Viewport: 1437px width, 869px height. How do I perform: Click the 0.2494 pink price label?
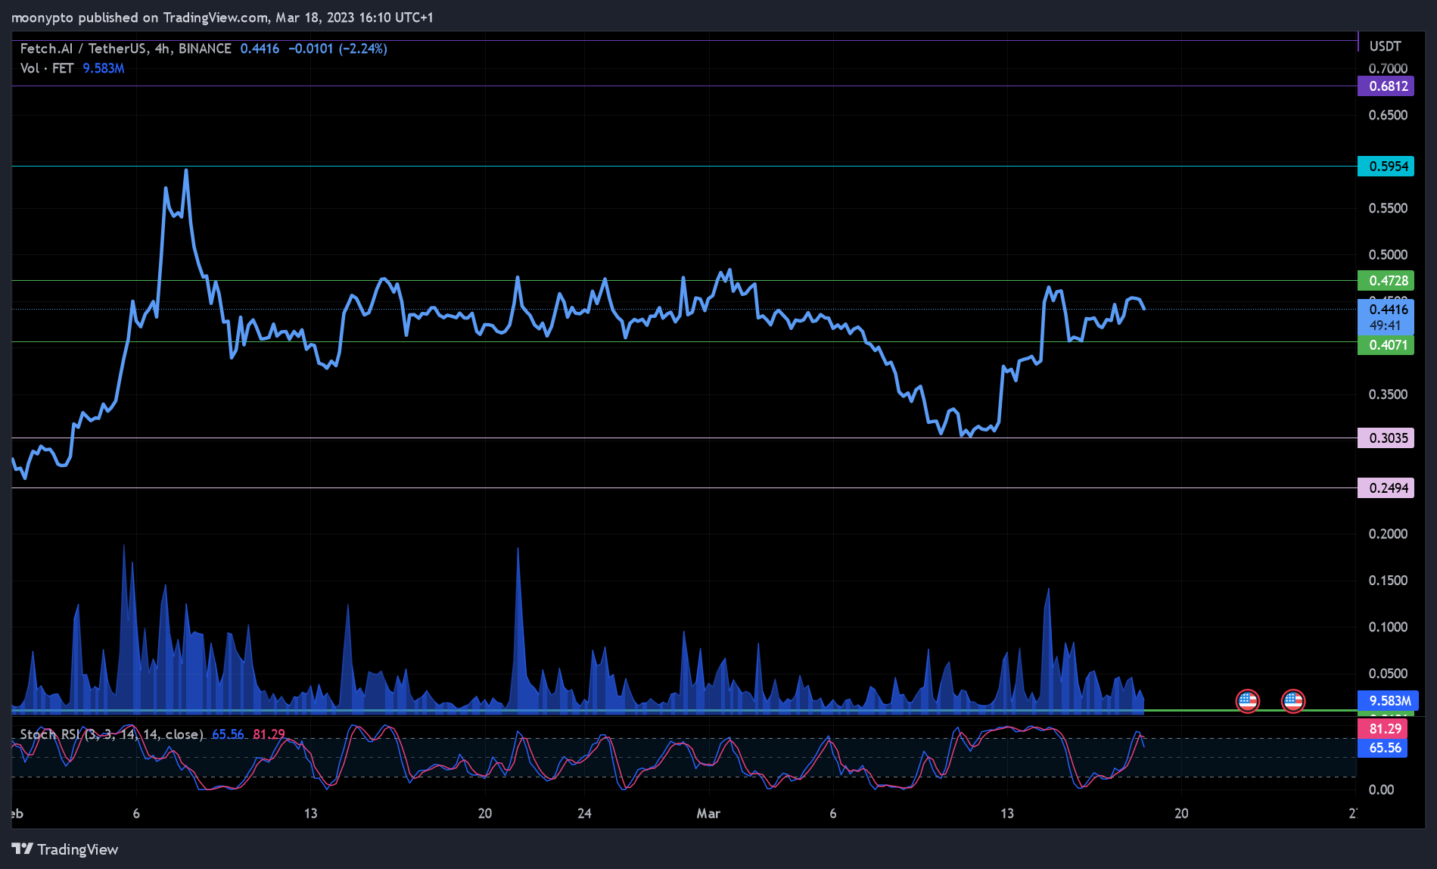click(1386, 487)
